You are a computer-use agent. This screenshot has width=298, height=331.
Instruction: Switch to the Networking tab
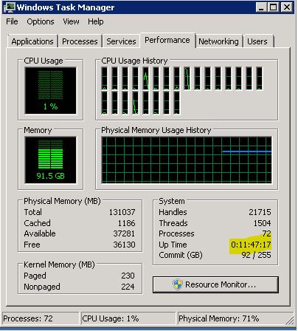pos(218,41)
